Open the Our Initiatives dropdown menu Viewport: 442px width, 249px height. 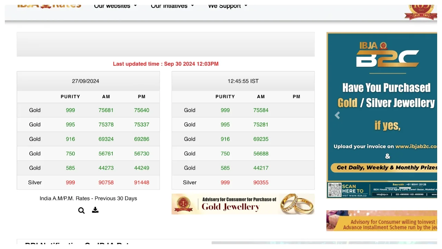[x=172, y=6]
